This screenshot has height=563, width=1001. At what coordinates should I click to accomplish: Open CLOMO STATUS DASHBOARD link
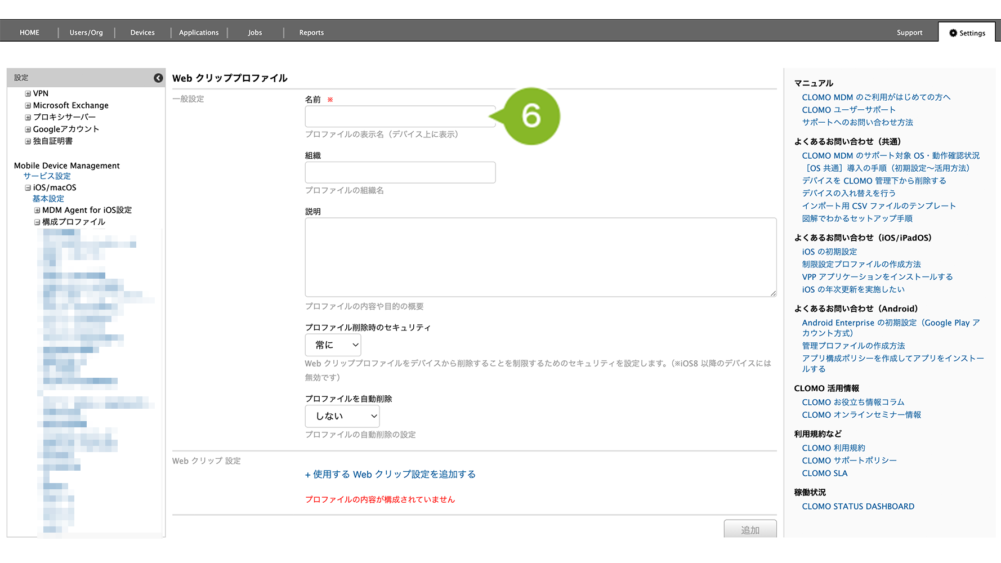(x=858, y=506)
